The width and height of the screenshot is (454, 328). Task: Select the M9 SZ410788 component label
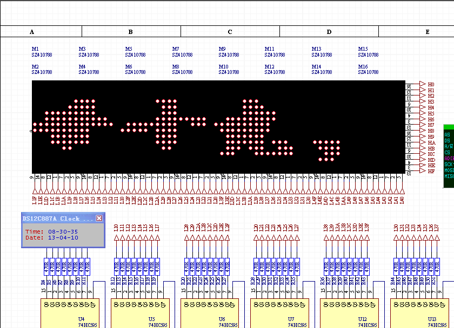(x=229, y=52)
